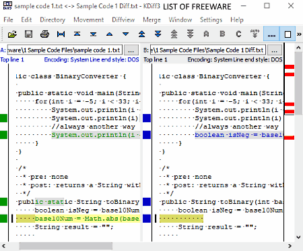This screenshot has height=251, width=303.
Task: Go to next delta arrow
Action: pos(125,34)
